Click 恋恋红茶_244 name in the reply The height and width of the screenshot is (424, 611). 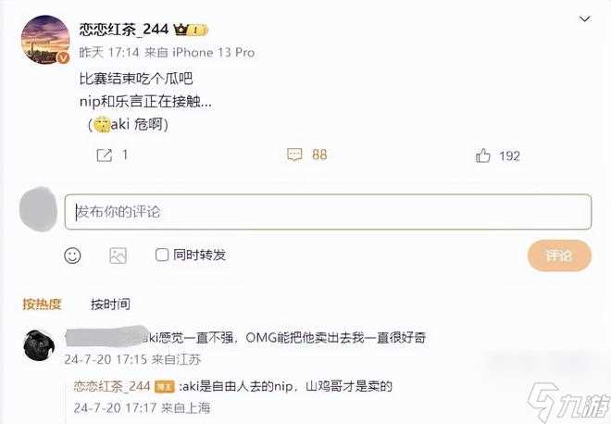point(112,386)
